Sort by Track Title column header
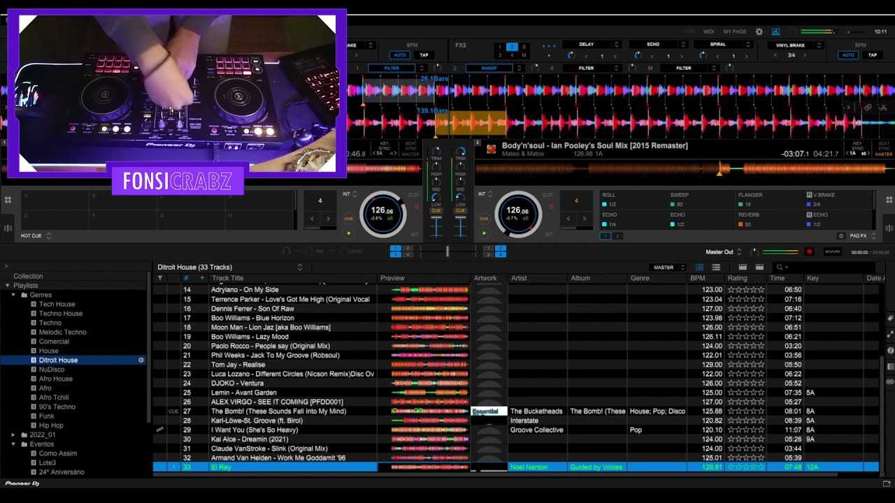 click(293, 278)
